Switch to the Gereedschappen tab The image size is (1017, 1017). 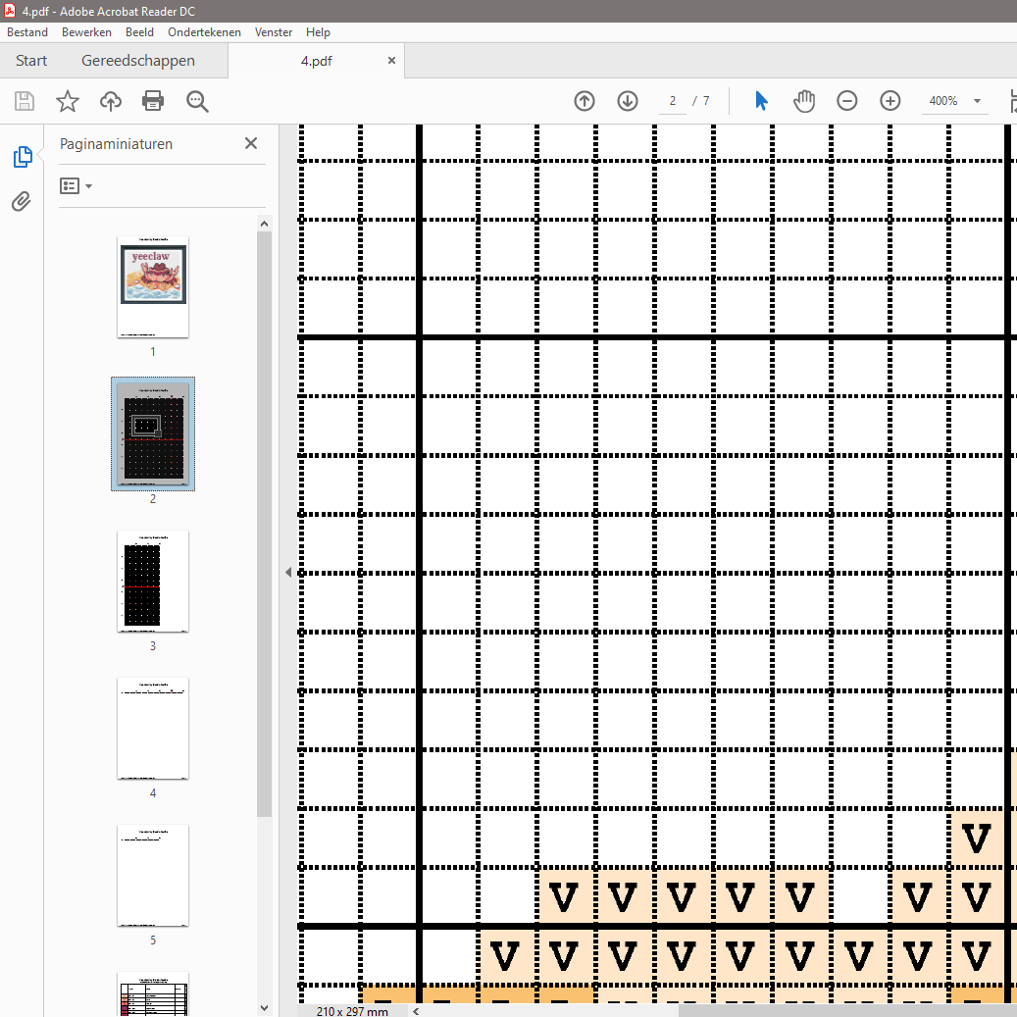pyautogui.click(x=138, y=61)
